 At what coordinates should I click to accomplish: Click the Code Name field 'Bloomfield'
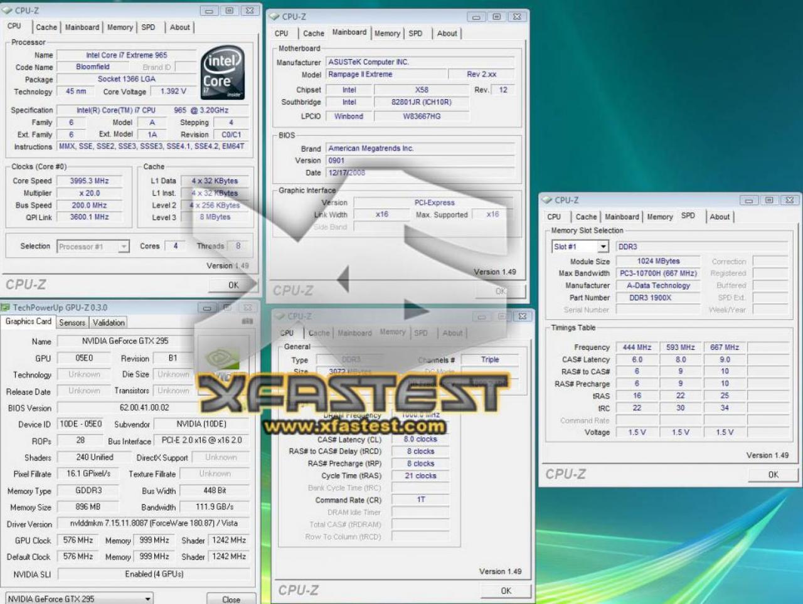pos(93,67)
